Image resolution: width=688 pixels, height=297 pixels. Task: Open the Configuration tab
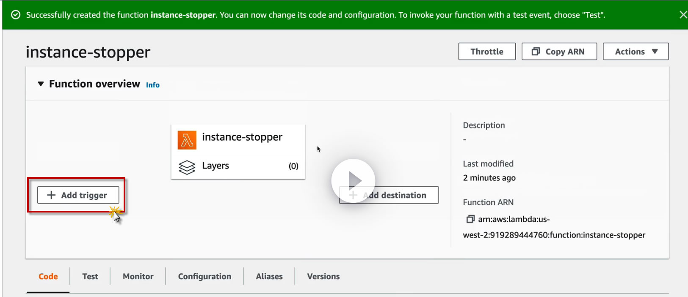click(x=204, y=276)
